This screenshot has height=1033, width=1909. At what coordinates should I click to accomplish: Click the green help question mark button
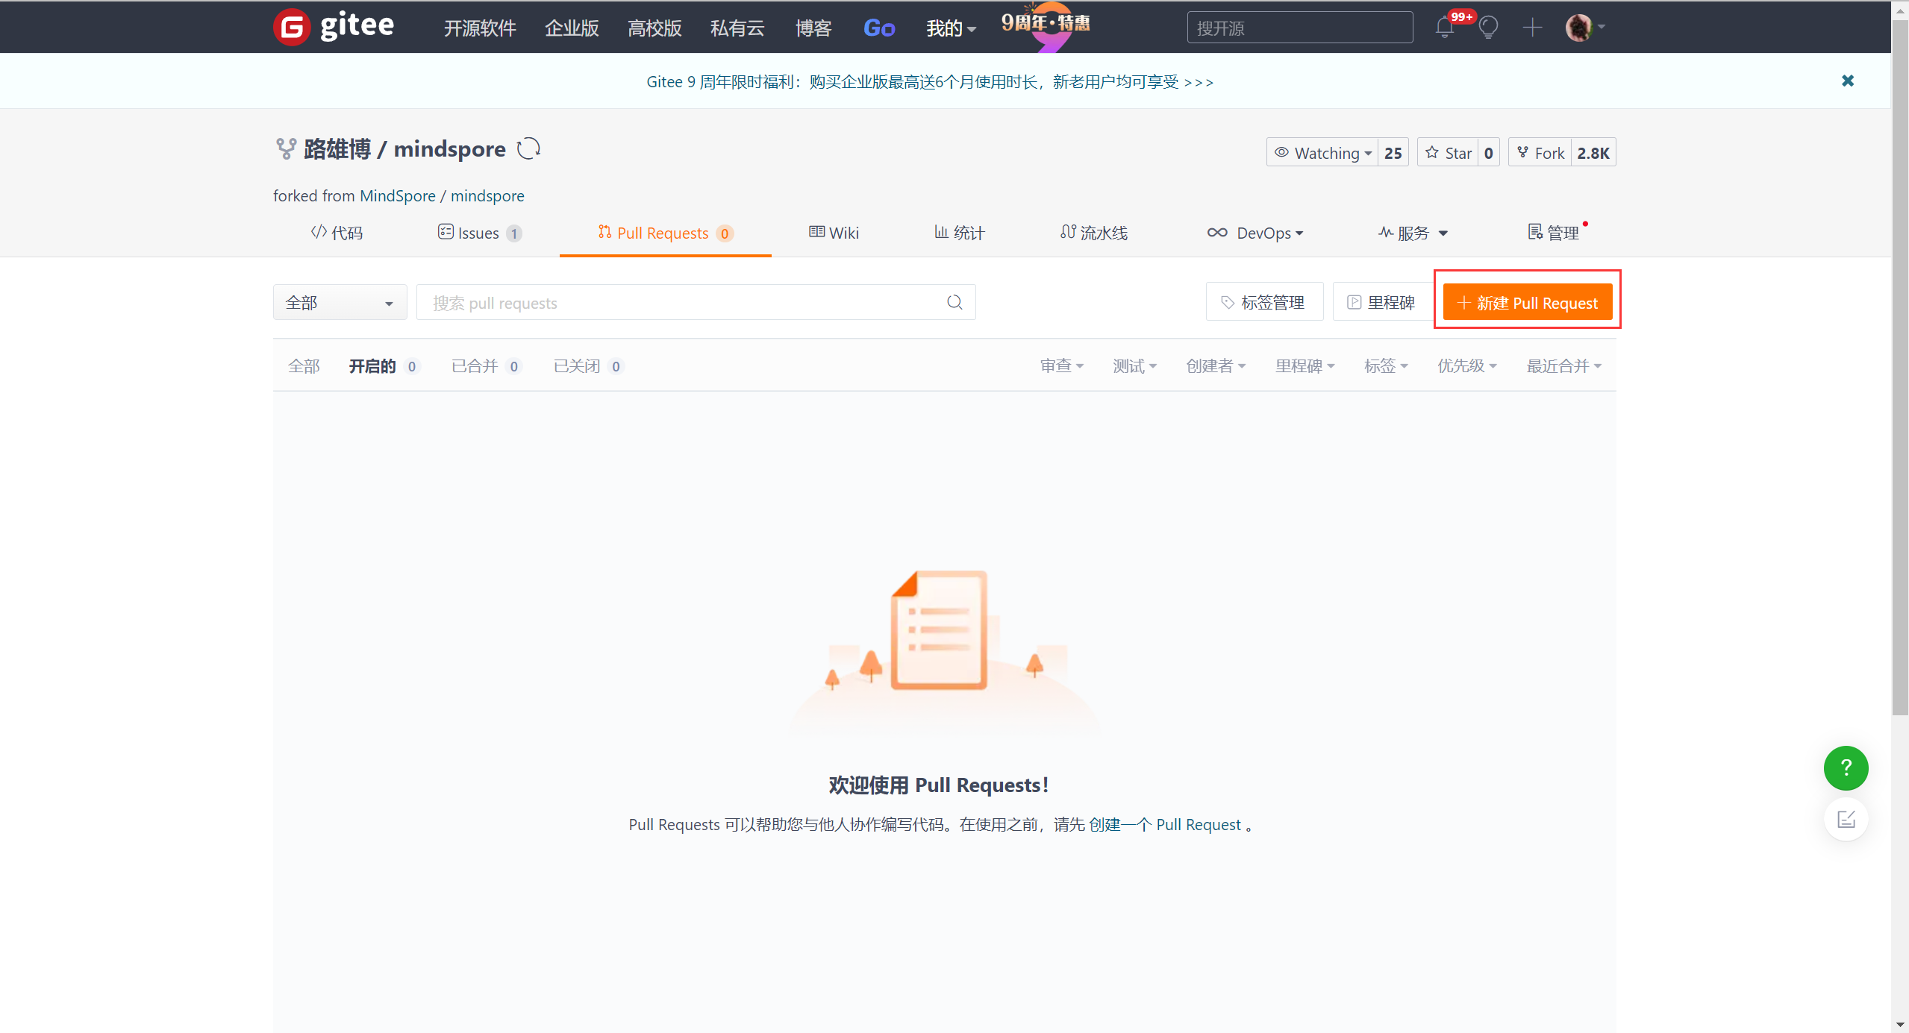pyautogui.click(x=1846, y=767)
